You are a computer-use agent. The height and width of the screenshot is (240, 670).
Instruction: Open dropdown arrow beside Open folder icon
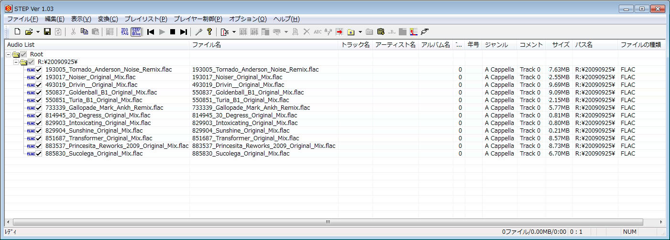(38, 32)
